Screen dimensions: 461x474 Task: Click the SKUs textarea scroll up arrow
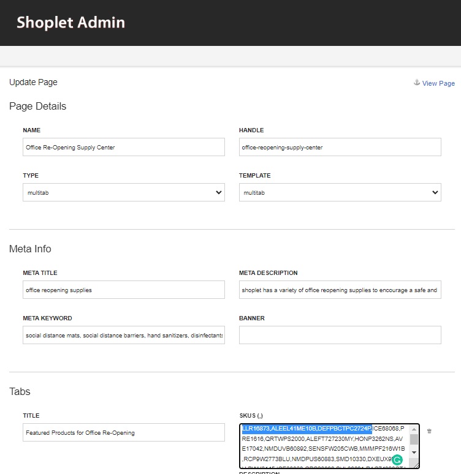[x=414, y=429]
